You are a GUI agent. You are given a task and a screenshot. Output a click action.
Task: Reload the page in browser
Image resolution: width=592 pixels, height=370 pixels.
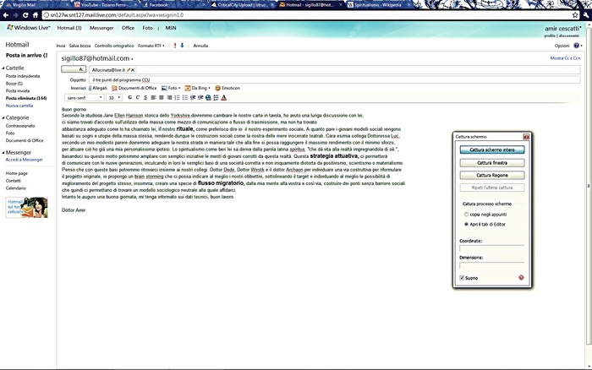point(25,15)
